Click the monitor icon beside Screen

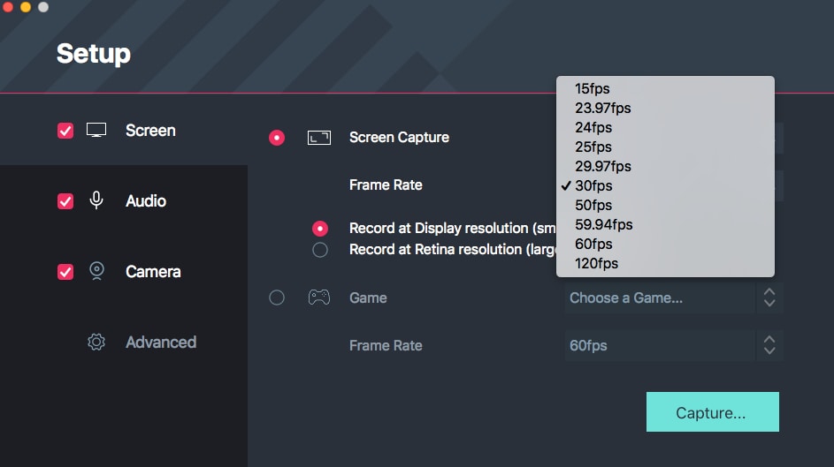point(96,131)
